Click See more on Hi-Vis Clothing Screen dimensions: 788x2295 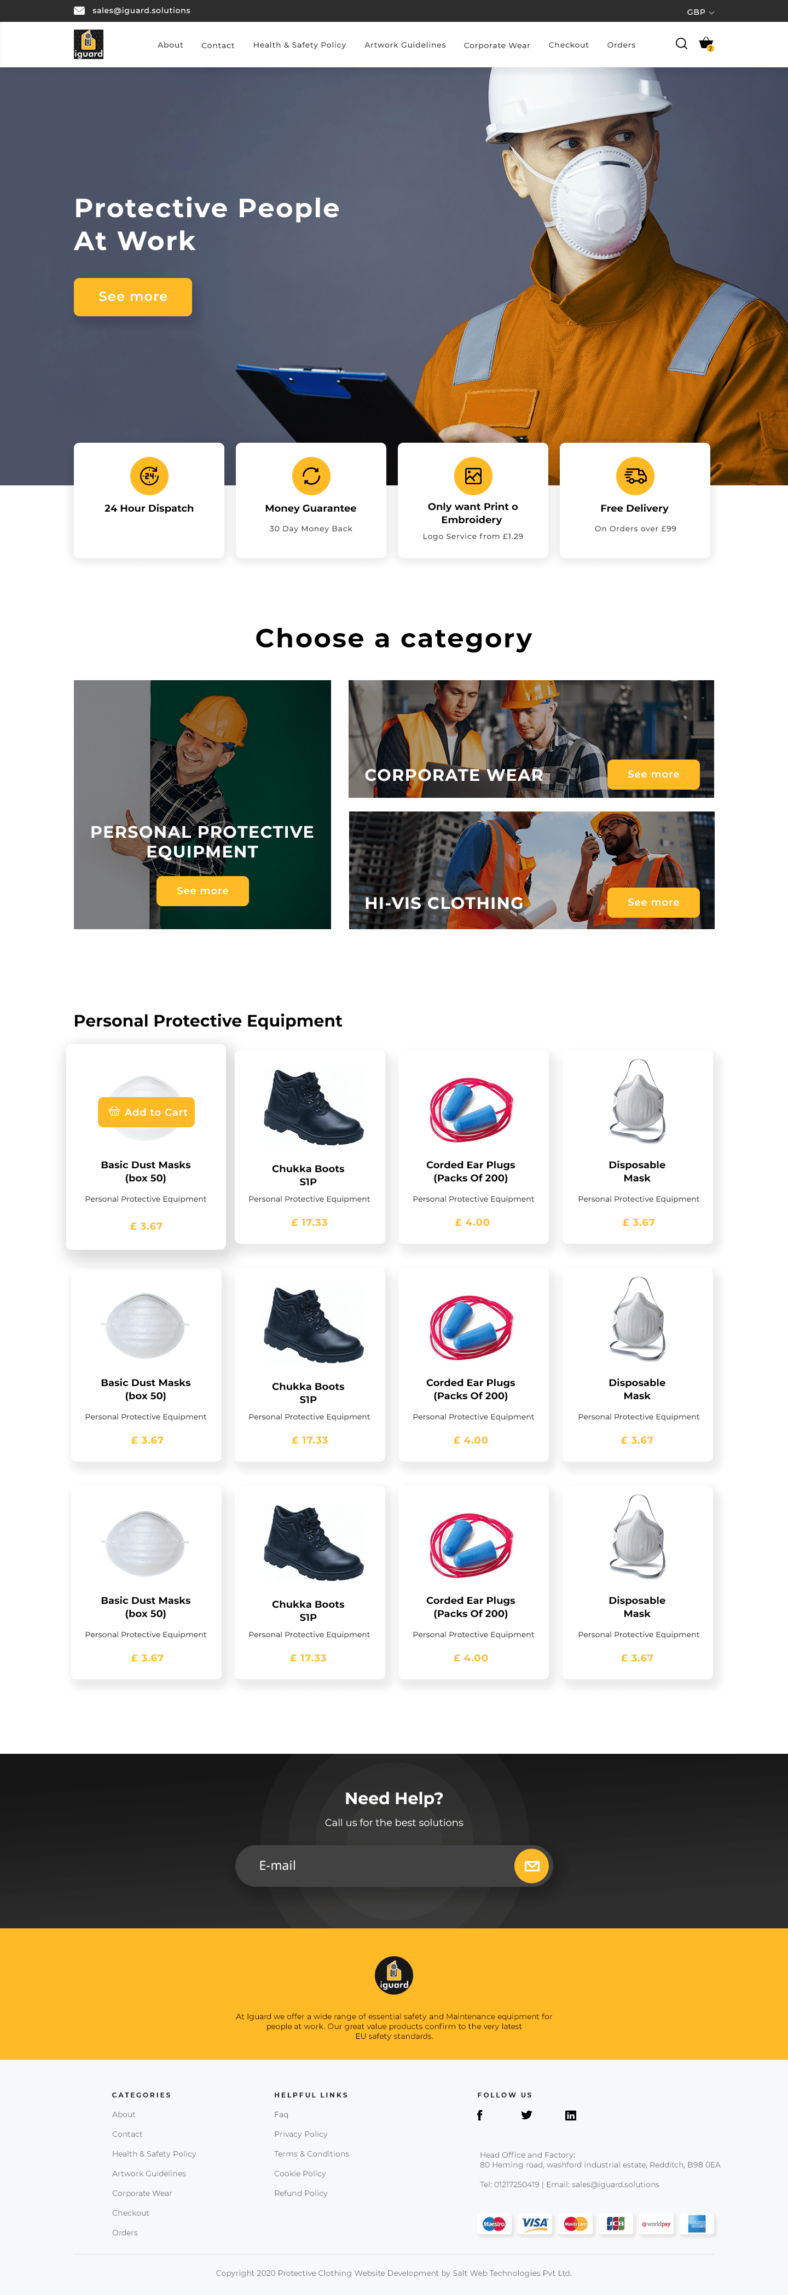coord(653,902)
